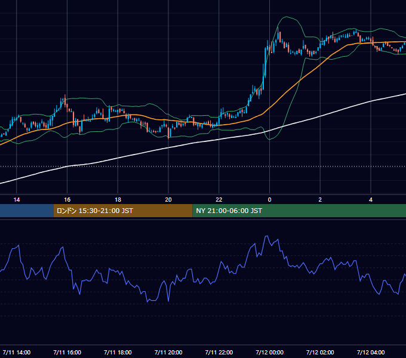Click the 2 hour axis label
The height and width of the screenshot is (358, 406).
[320, 200]
